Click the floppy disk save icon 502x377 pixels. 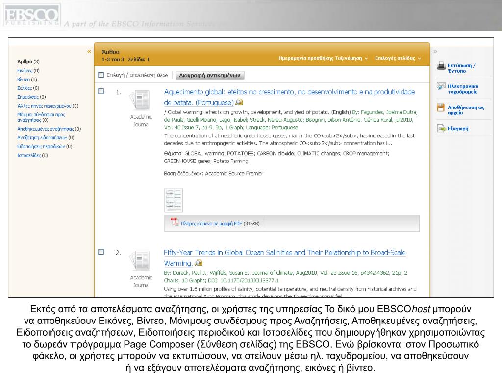tap(441, 108)
